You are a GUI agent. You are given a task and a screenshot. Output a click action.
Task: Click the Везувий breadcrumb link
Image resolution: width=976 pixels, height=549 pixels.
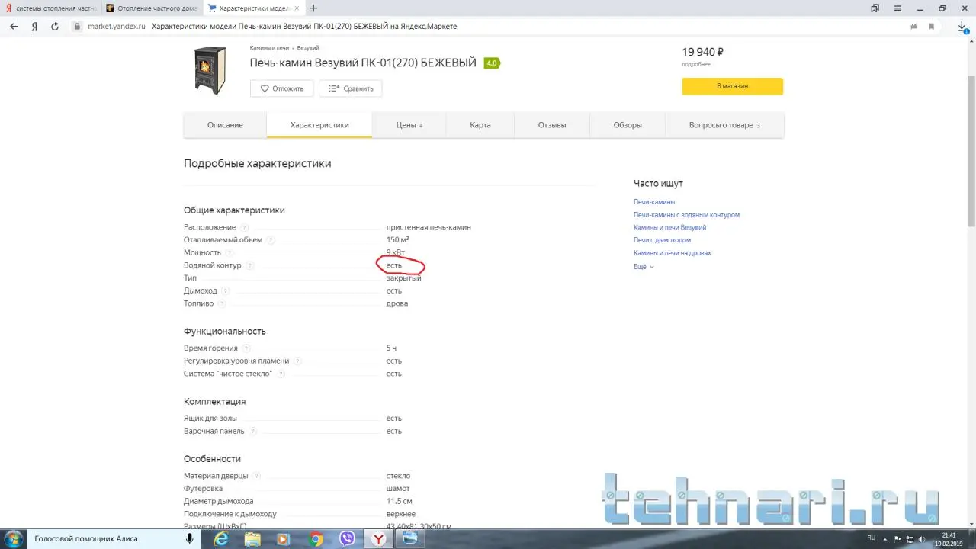(x=308, y=48)
